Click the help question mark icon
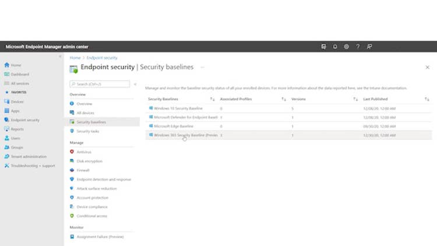Viewport: 437px width, 246px height. 358,47
